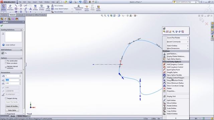Click the Exit Sketch icon

(3, 8)
